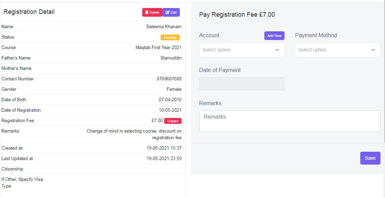Click the If Other, Specify Visa Type label
Screen dimensions: 385x198
22,183
